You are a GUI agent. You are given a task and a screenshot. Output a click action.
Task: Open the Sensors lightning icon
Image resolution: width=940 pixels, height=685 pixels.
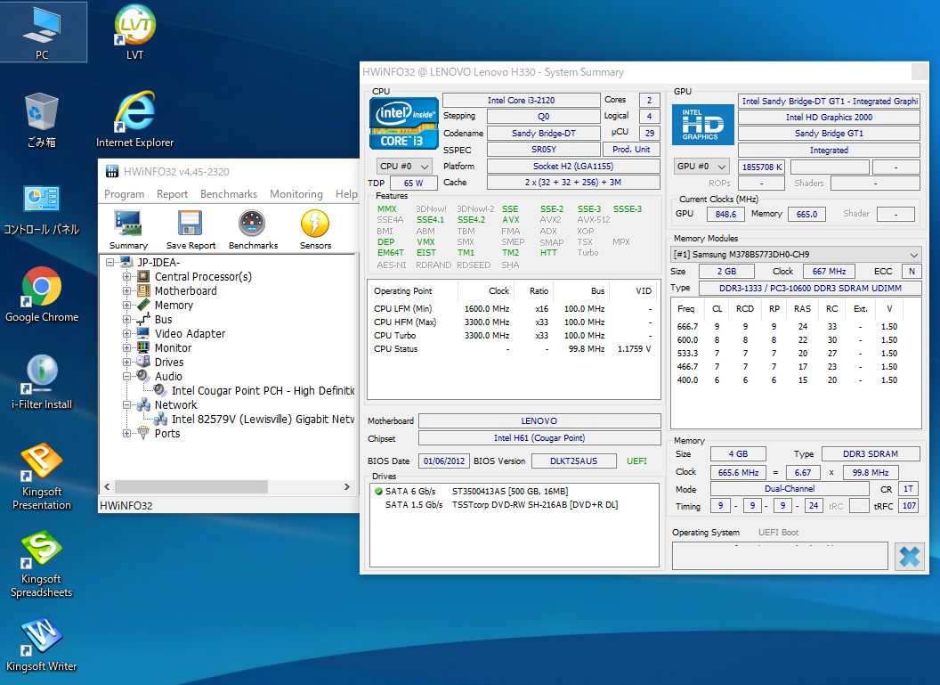pyautogui.click(x=315, y=224)
